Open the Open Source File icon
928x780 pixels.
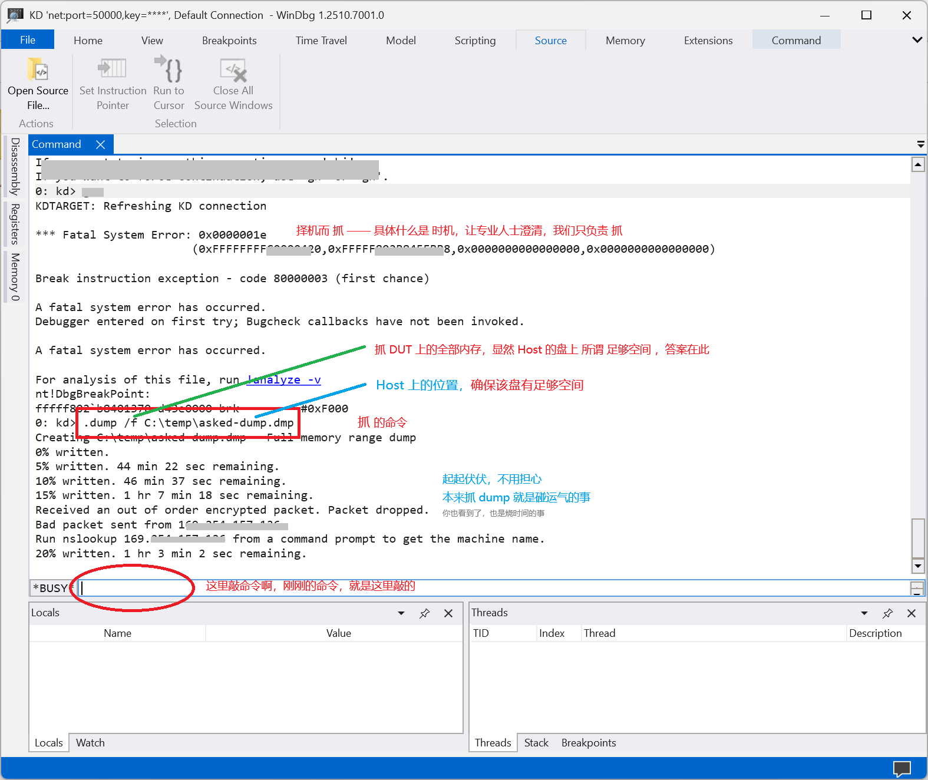pyautogui.click(x=38, y=70)
